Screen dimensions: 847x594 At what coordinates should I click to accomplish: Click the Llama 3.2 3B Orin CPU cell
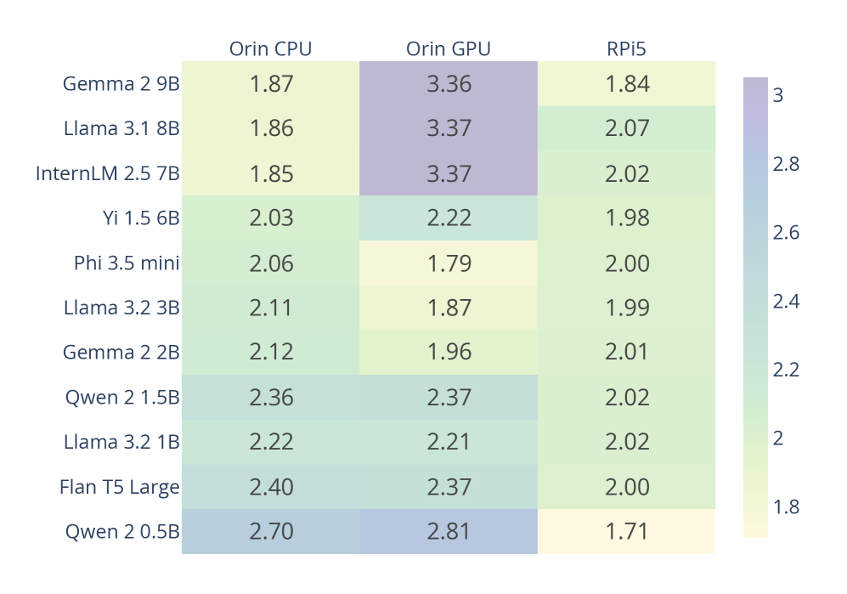[270, 308]
